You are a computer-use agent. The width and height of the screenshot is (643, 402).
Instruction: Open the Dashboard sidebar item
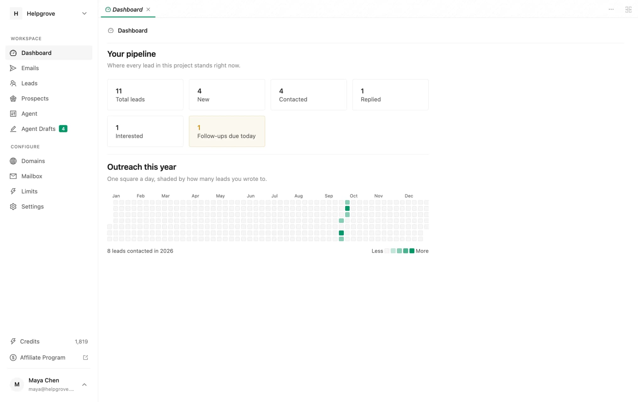point(49,53)
